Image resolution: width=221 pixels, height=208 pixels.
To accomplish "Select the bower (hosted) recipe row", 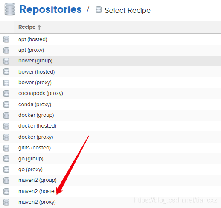I will 110,72.
